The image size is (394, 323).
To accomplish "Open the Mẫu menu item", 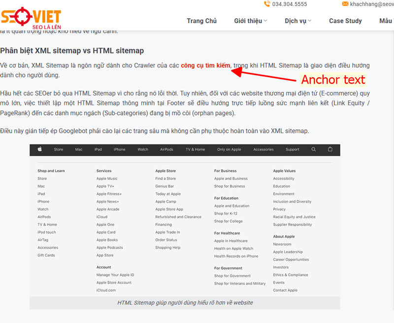I will [385, 21].
